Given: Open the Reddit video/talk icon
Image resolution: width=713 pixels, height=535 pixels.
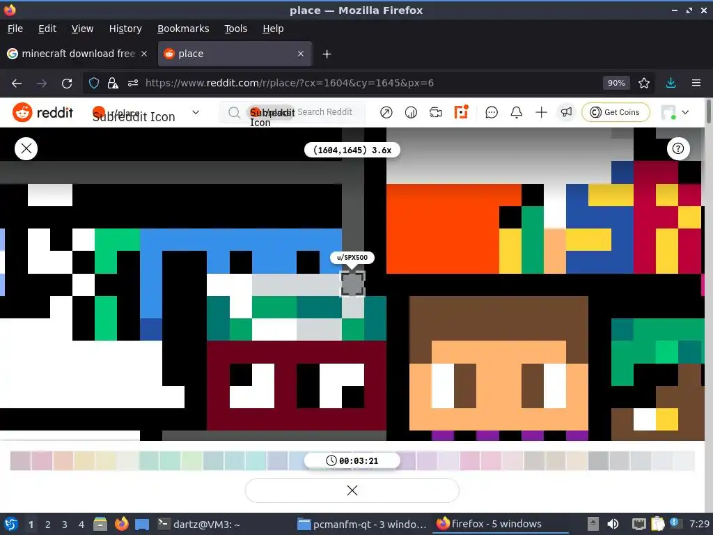Looking at the screenshot, I should tap(436, 112).
